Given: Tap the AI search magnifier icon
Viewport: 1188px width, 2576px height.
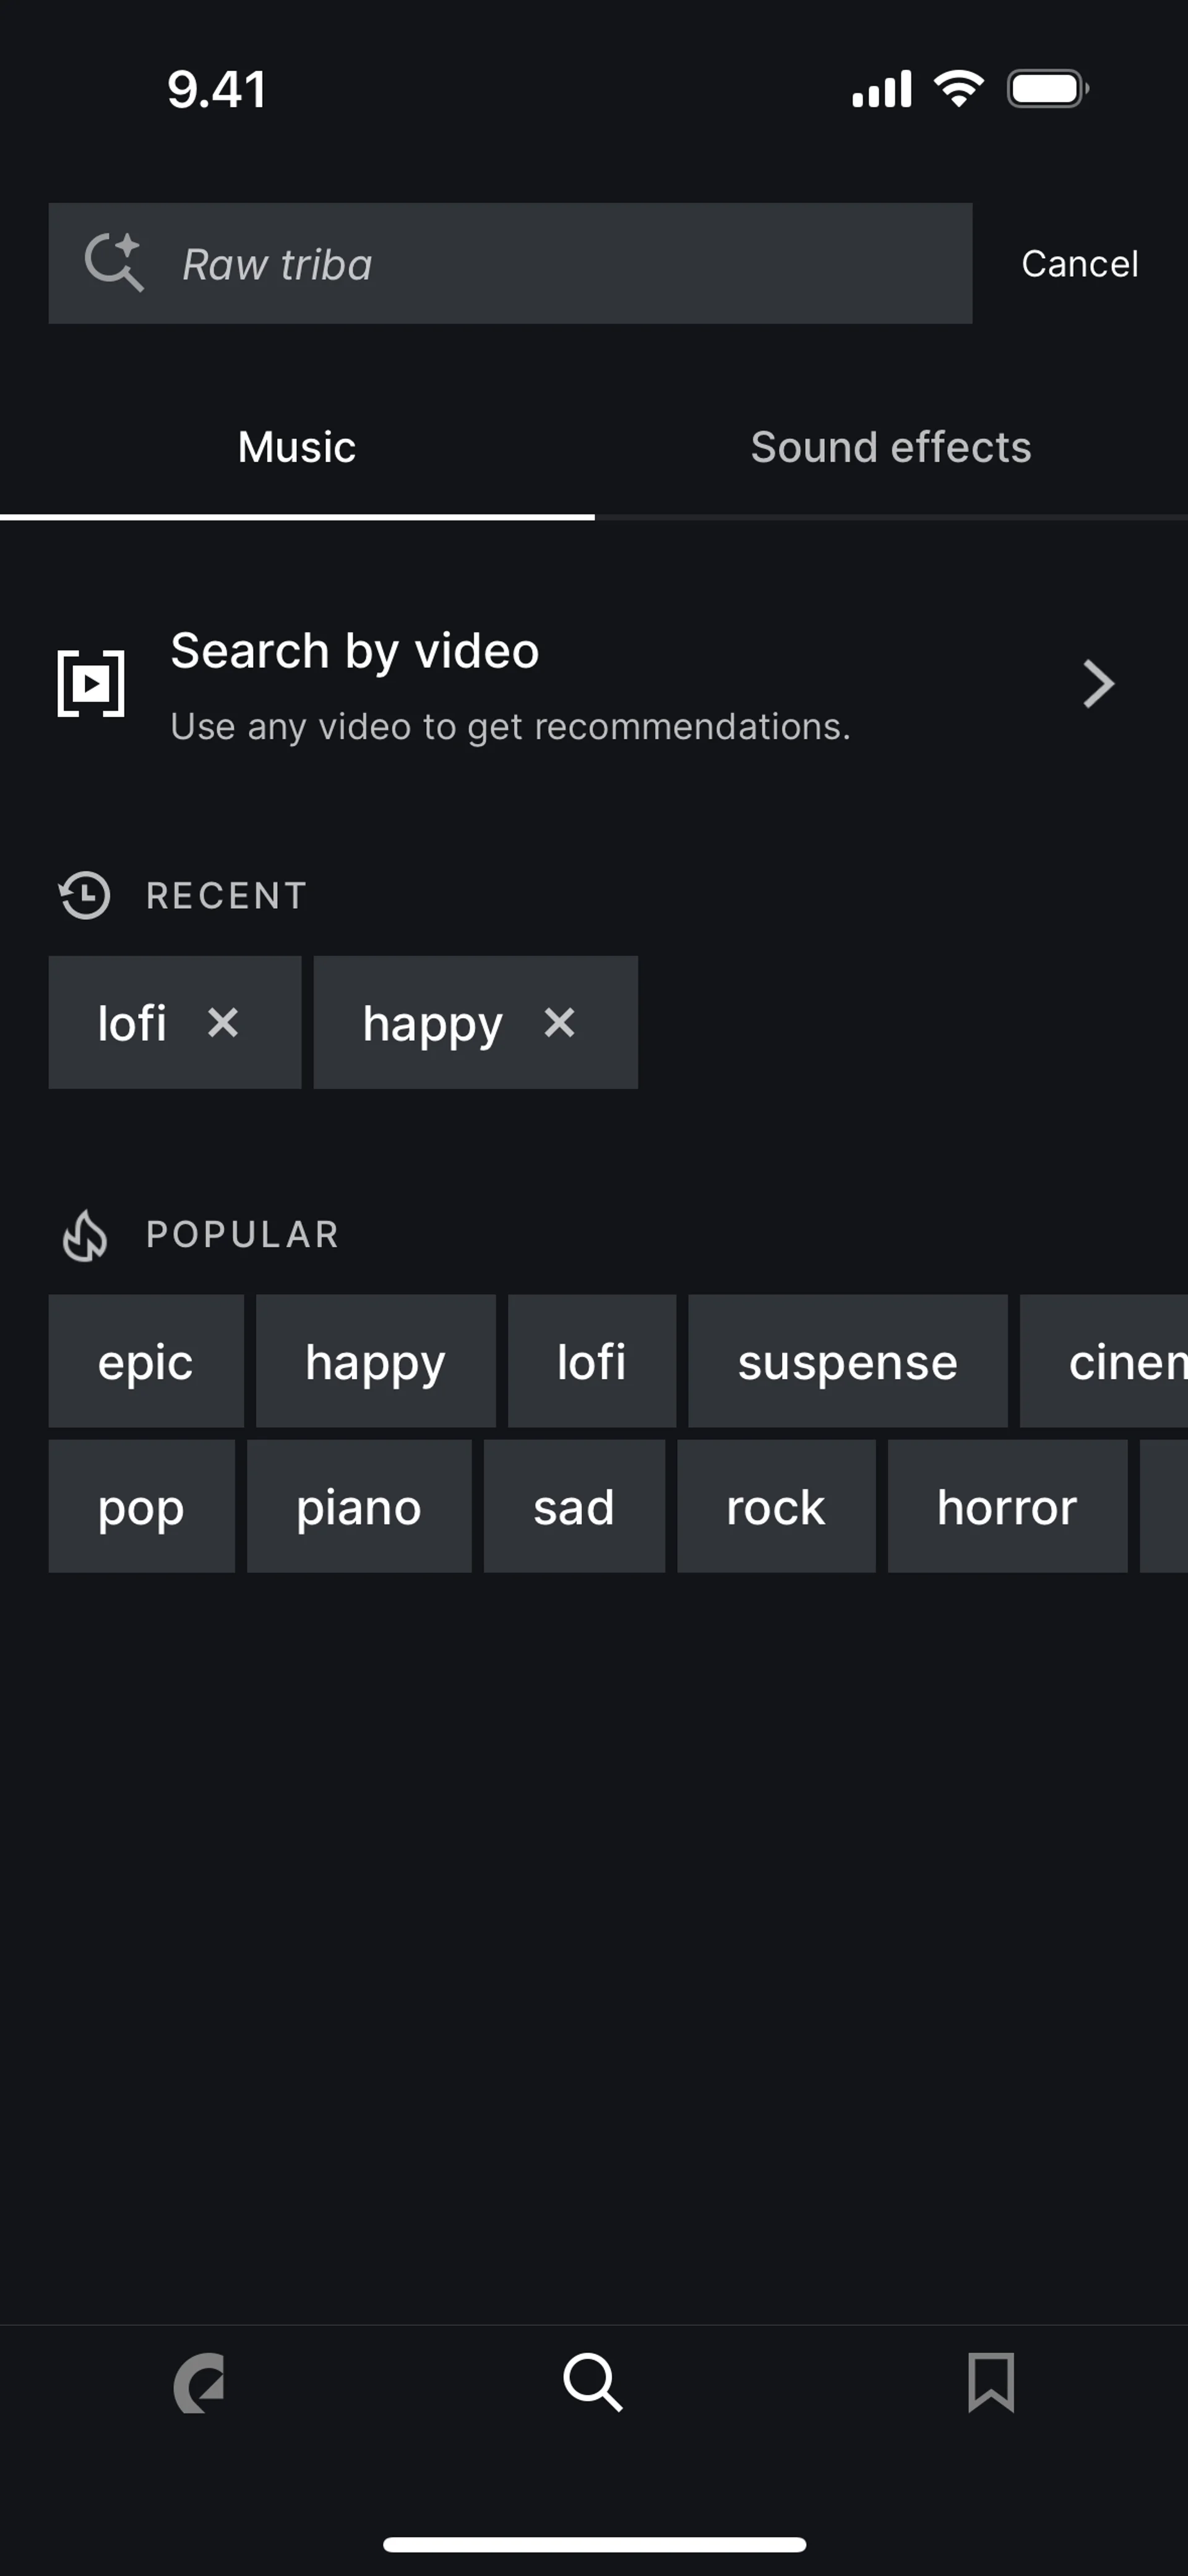Looking at the screenshot, I should point(114,263).
